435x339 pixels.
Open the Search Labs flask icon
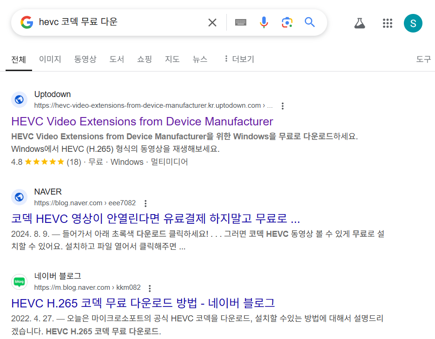pyautogui.click(x=360, y=23)
